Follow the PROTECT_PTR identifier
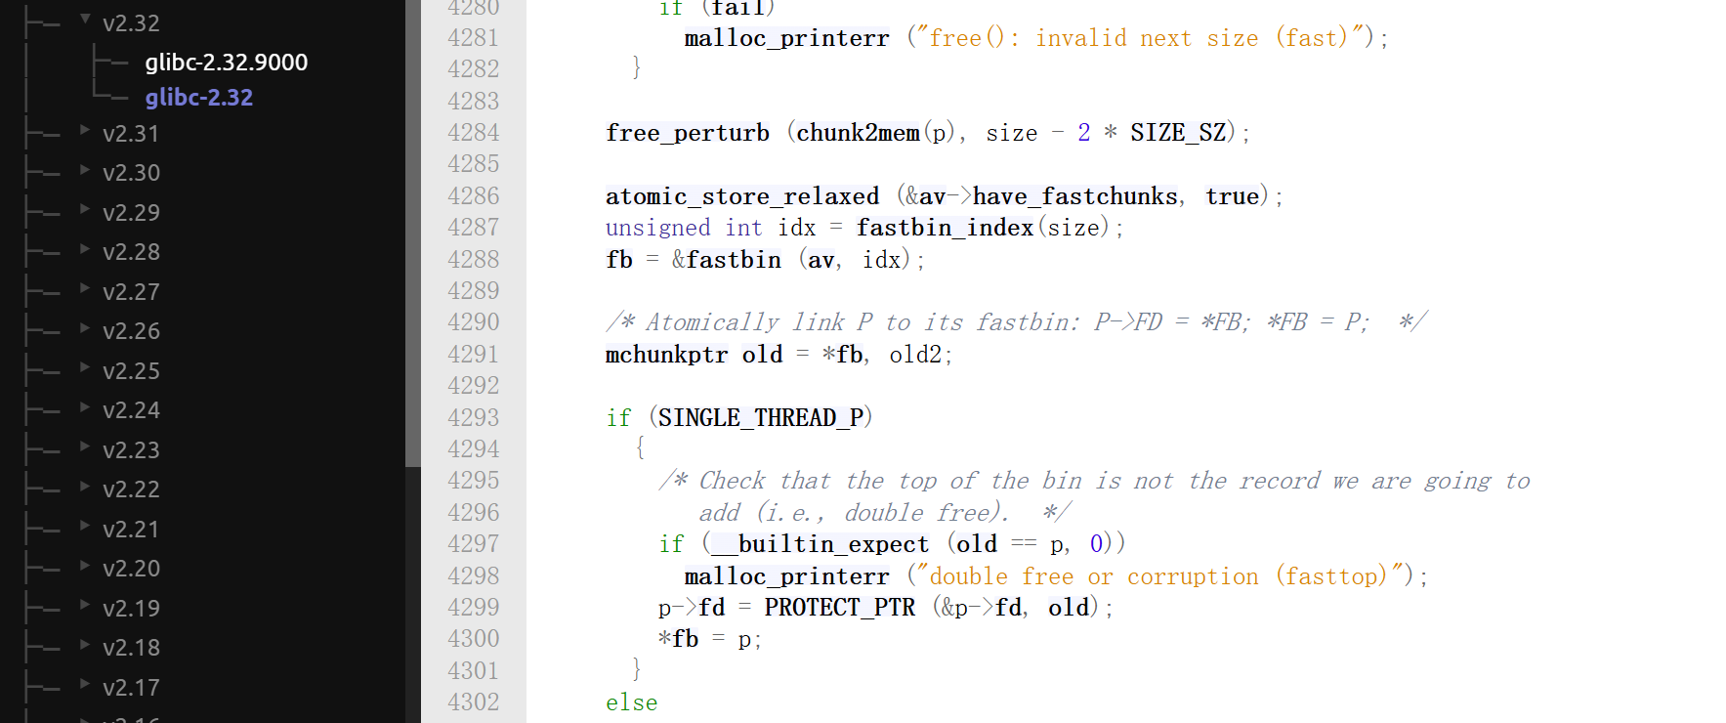The image size is (1726, 723). (840, 609)
